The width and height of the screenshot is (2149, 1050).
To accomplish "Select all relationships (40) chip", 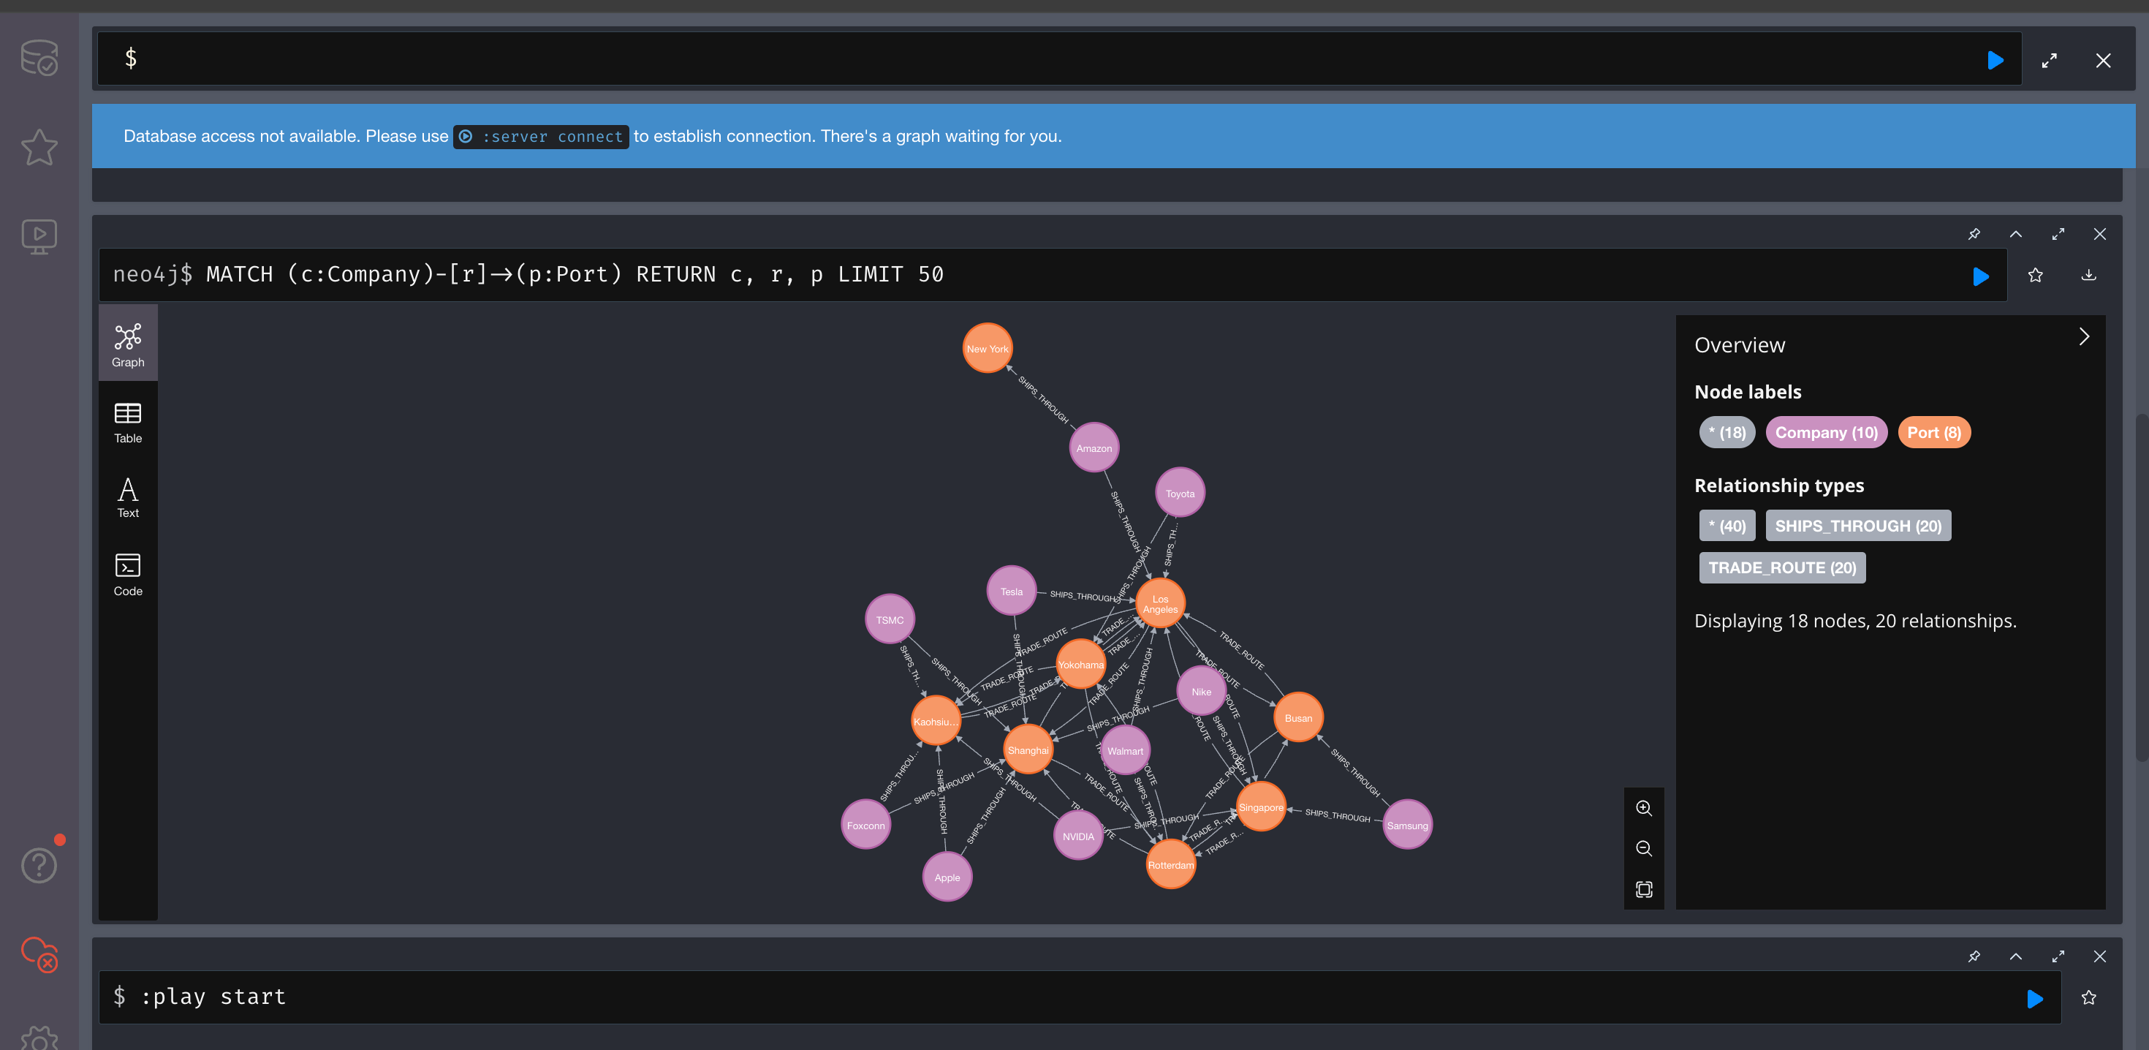I will pyautogui.click(x=1727, y=526).
